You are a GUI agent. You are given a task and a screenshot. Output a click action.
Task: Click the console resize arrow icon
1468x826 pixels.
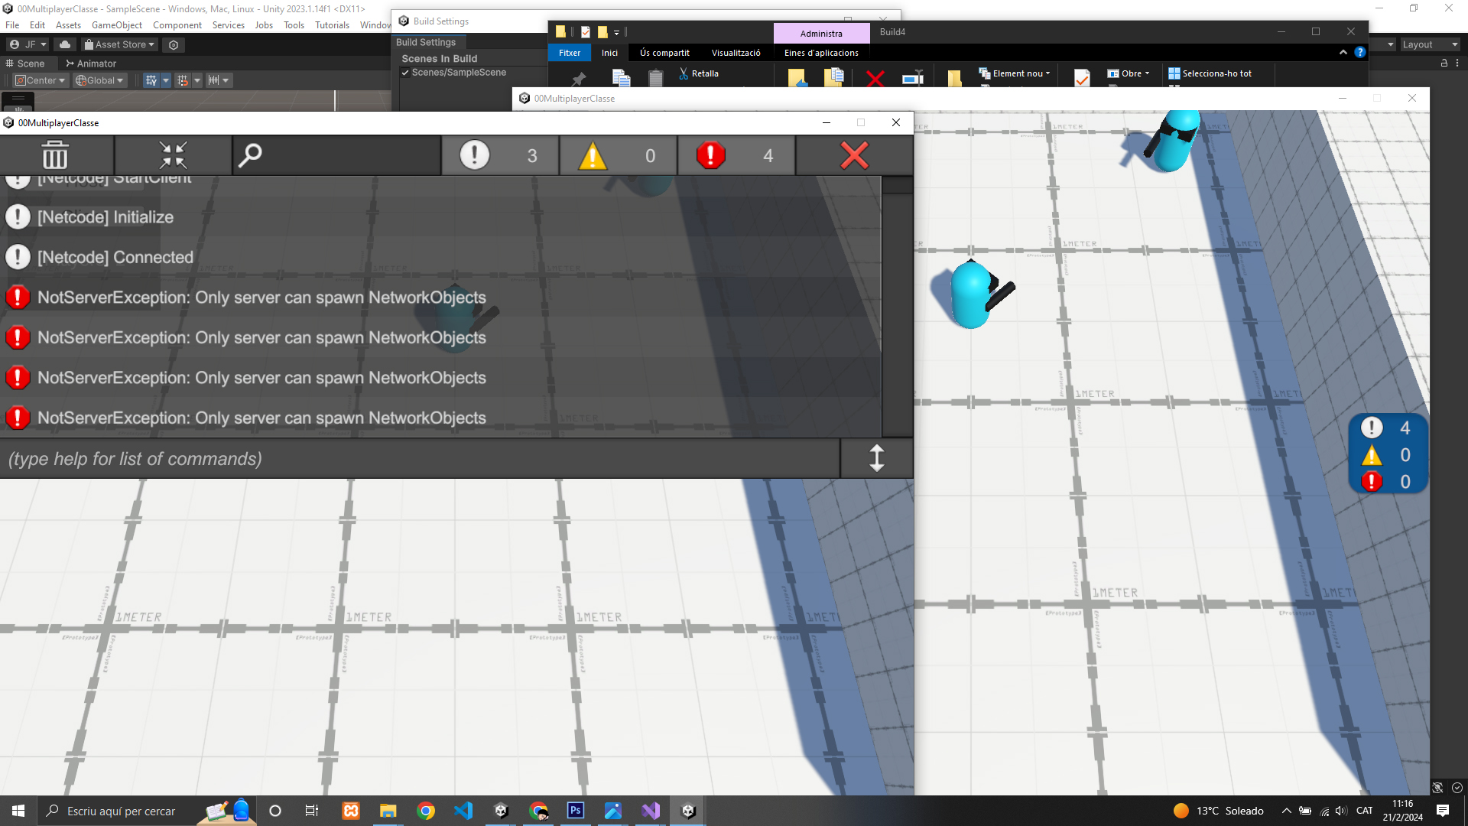pos(876,458)
